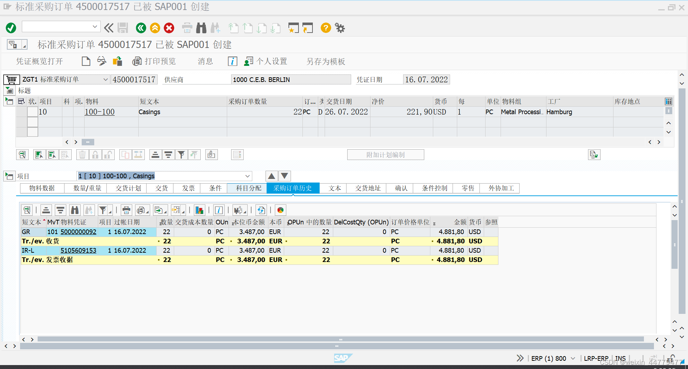
Task: Click the PO number field 4500017517
Action: (x=134, y=79)
